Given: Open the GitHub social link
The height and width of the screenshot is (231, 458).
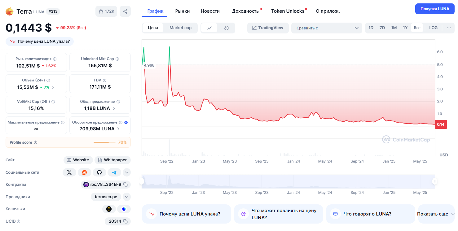Looking at the screenshot, I should tap(99, 172).
